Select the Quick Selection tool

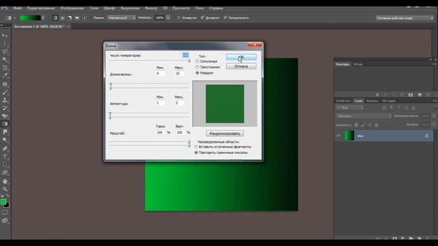(5, 59)
